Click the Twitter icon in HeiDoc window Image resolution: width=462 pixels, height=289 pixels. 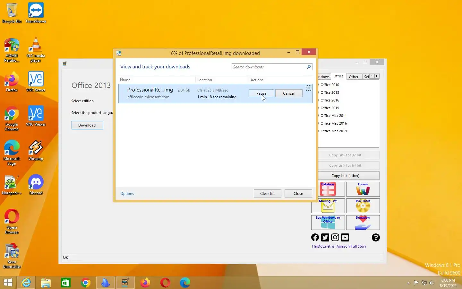click(325, 237)
